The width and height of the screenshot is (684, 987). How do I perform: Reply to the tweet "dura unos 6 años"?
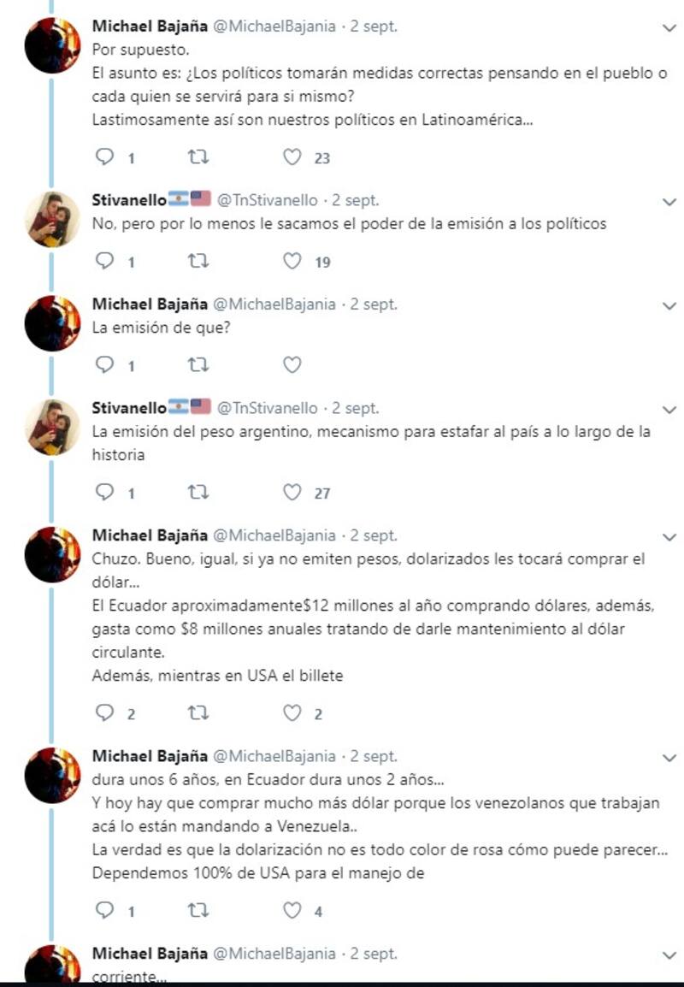tap(105, 911)
